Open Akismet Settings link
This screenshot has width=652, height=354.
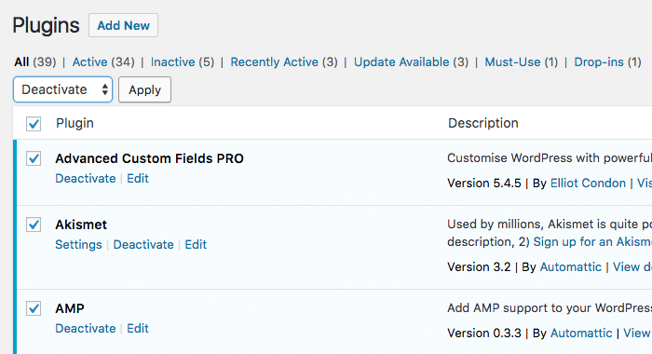coord(78,245)
